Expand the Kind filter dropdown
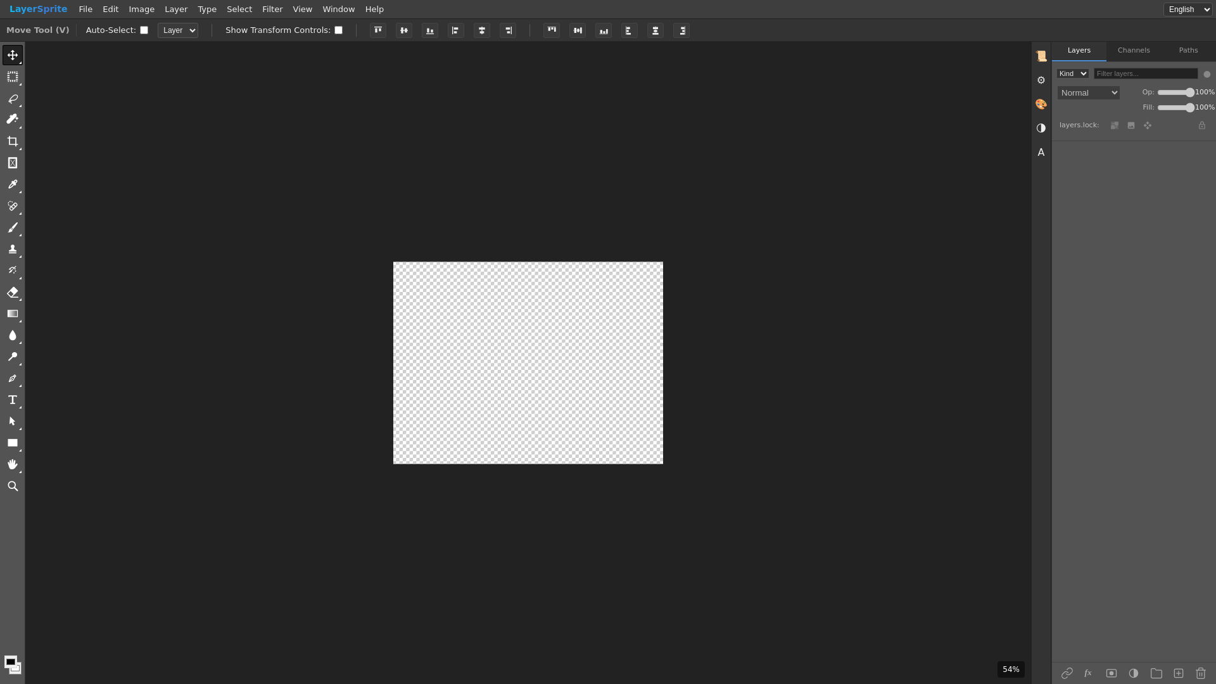Image resolution: width=1216 pixels, height=684 pixels. [x=1072, y=74]
